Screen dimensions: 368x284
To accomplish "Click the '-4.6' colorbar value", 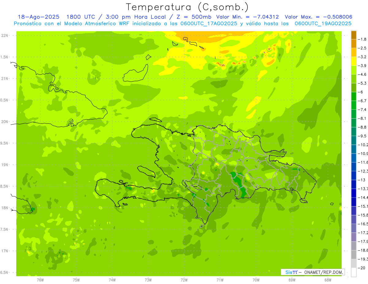I will 362,74.
